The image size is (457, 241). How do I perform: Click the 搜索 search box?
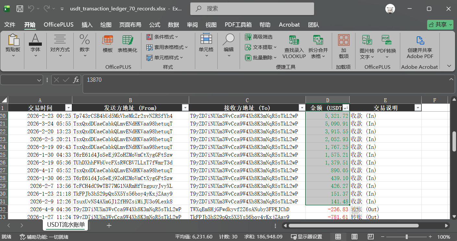click(x=252, y=9)
